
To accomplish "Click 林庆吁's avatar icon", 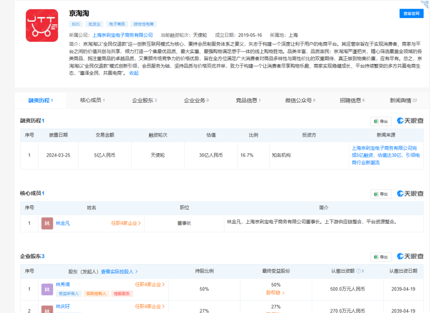I will pyautogui.click(x=47, y=309).
